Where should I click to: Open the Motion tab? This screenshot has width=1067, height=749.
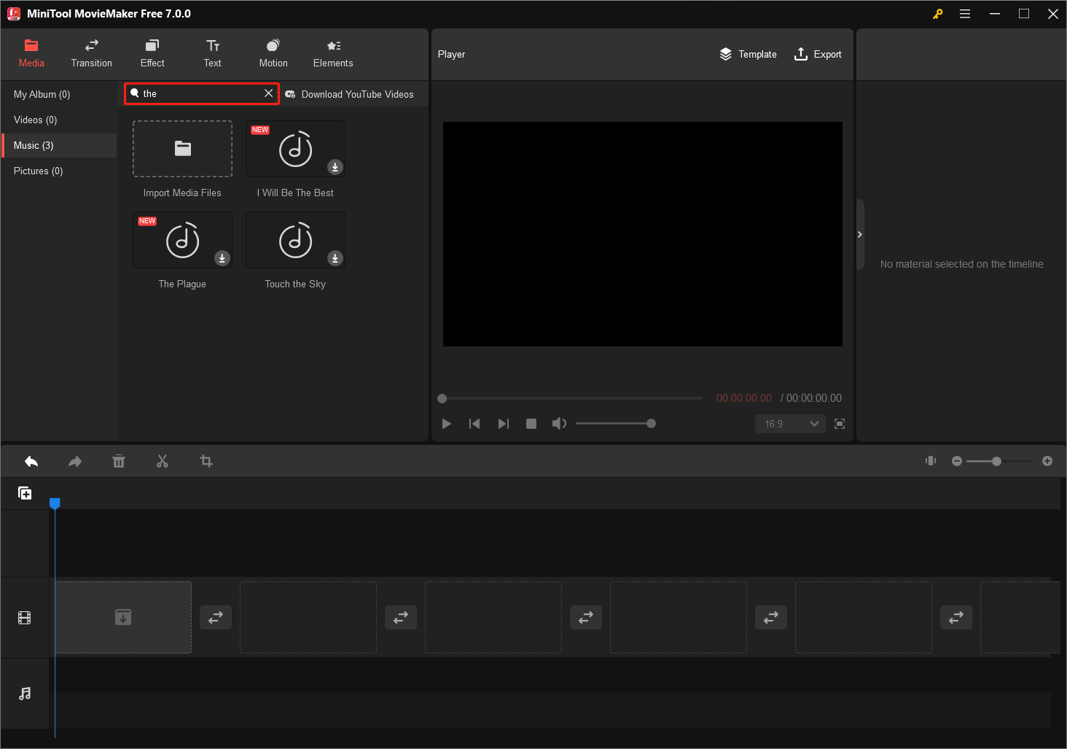(273, 54)
